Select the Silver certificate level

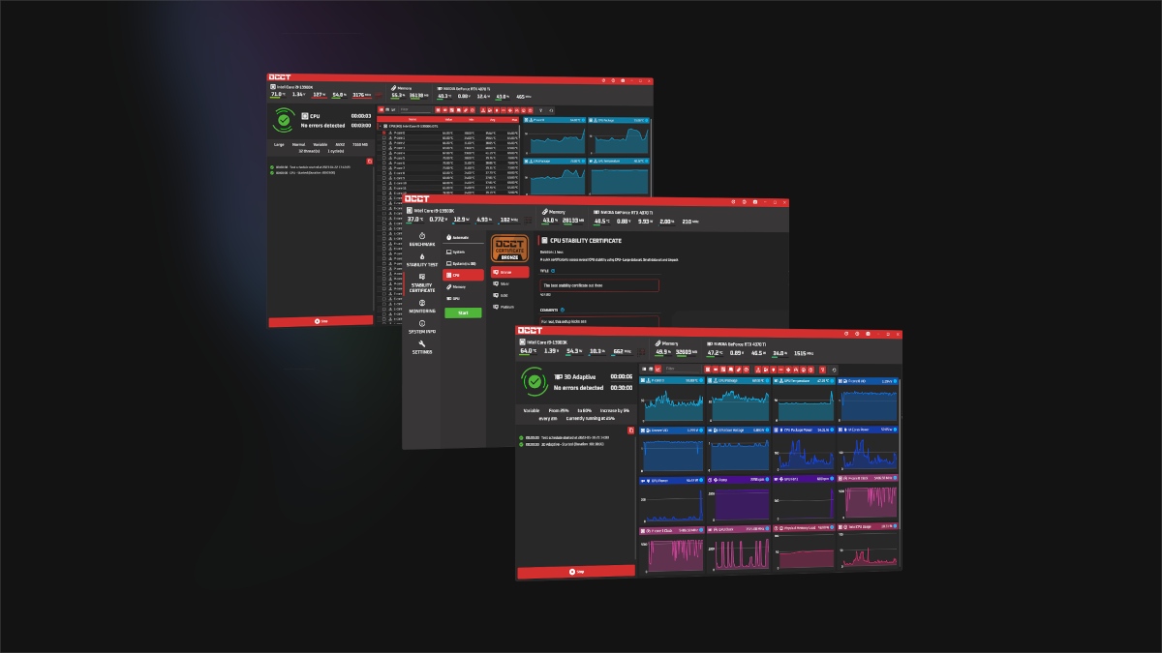(509, 284)
